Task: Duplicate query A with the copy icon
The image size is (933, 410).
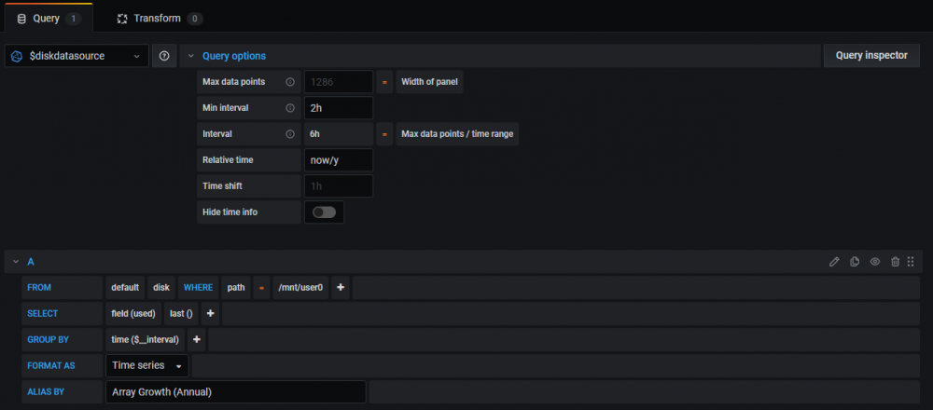Action: point(855,262)
